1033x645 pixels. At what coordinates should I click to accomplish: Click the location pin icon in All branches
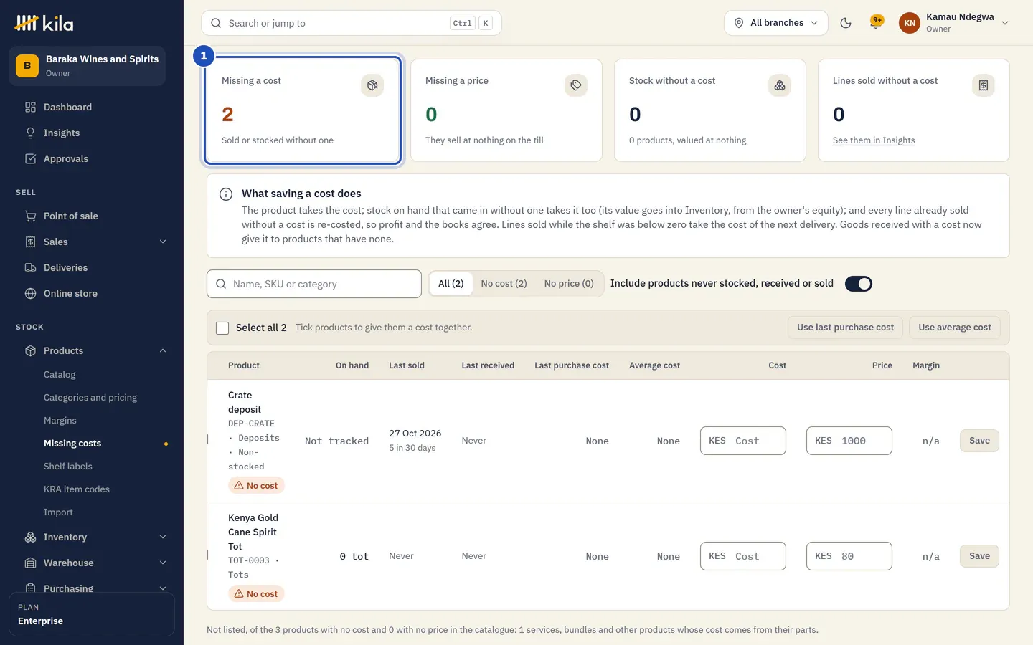click(739, 23)
